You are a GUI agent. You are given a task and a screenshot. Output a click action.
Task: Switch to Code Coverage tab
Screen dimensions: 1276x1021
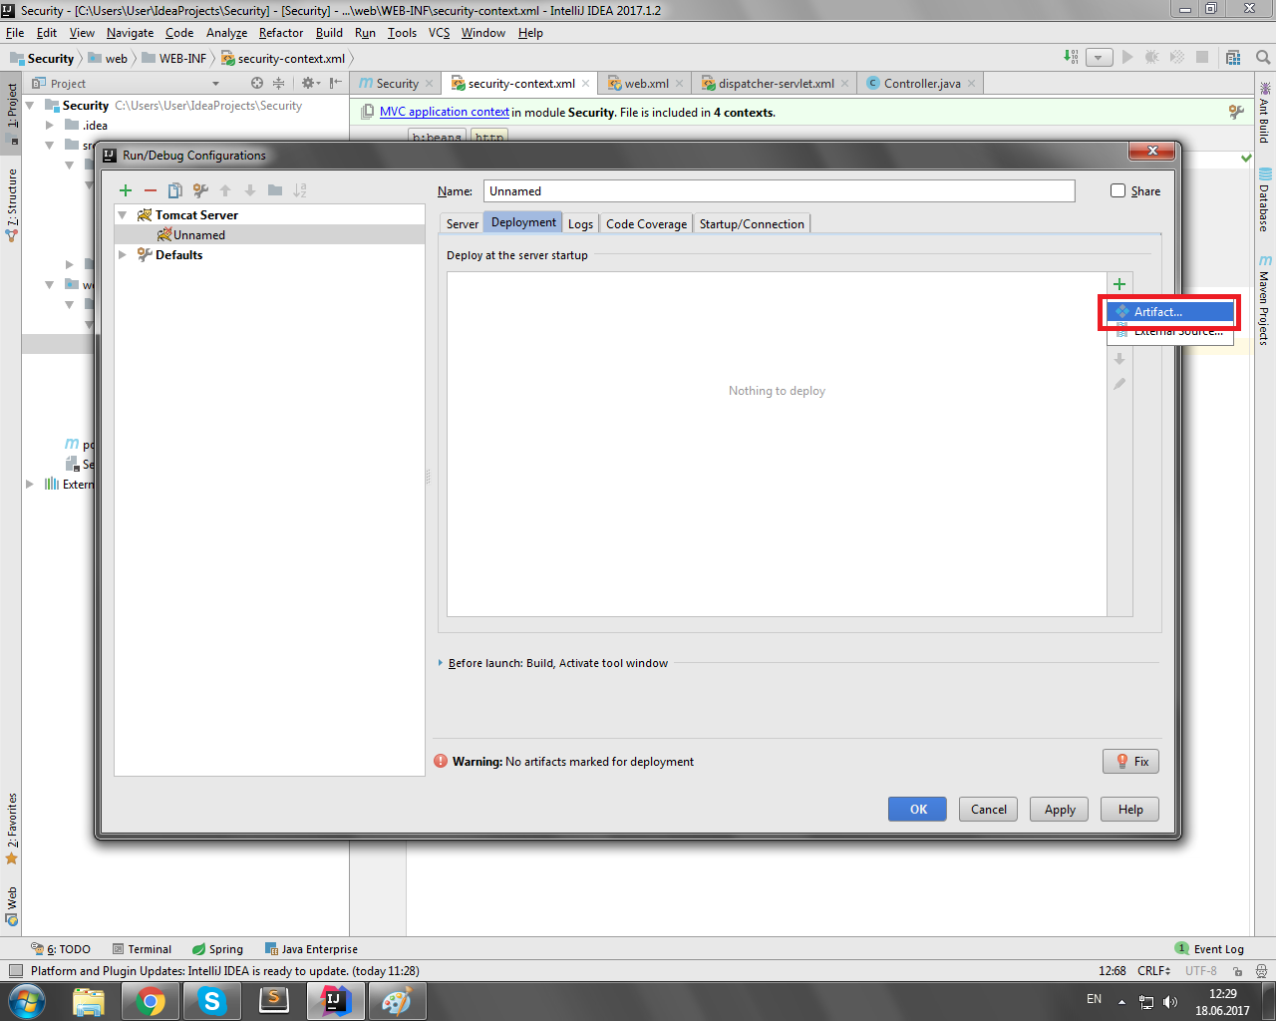pyautogui.click(x=646, y=223)
